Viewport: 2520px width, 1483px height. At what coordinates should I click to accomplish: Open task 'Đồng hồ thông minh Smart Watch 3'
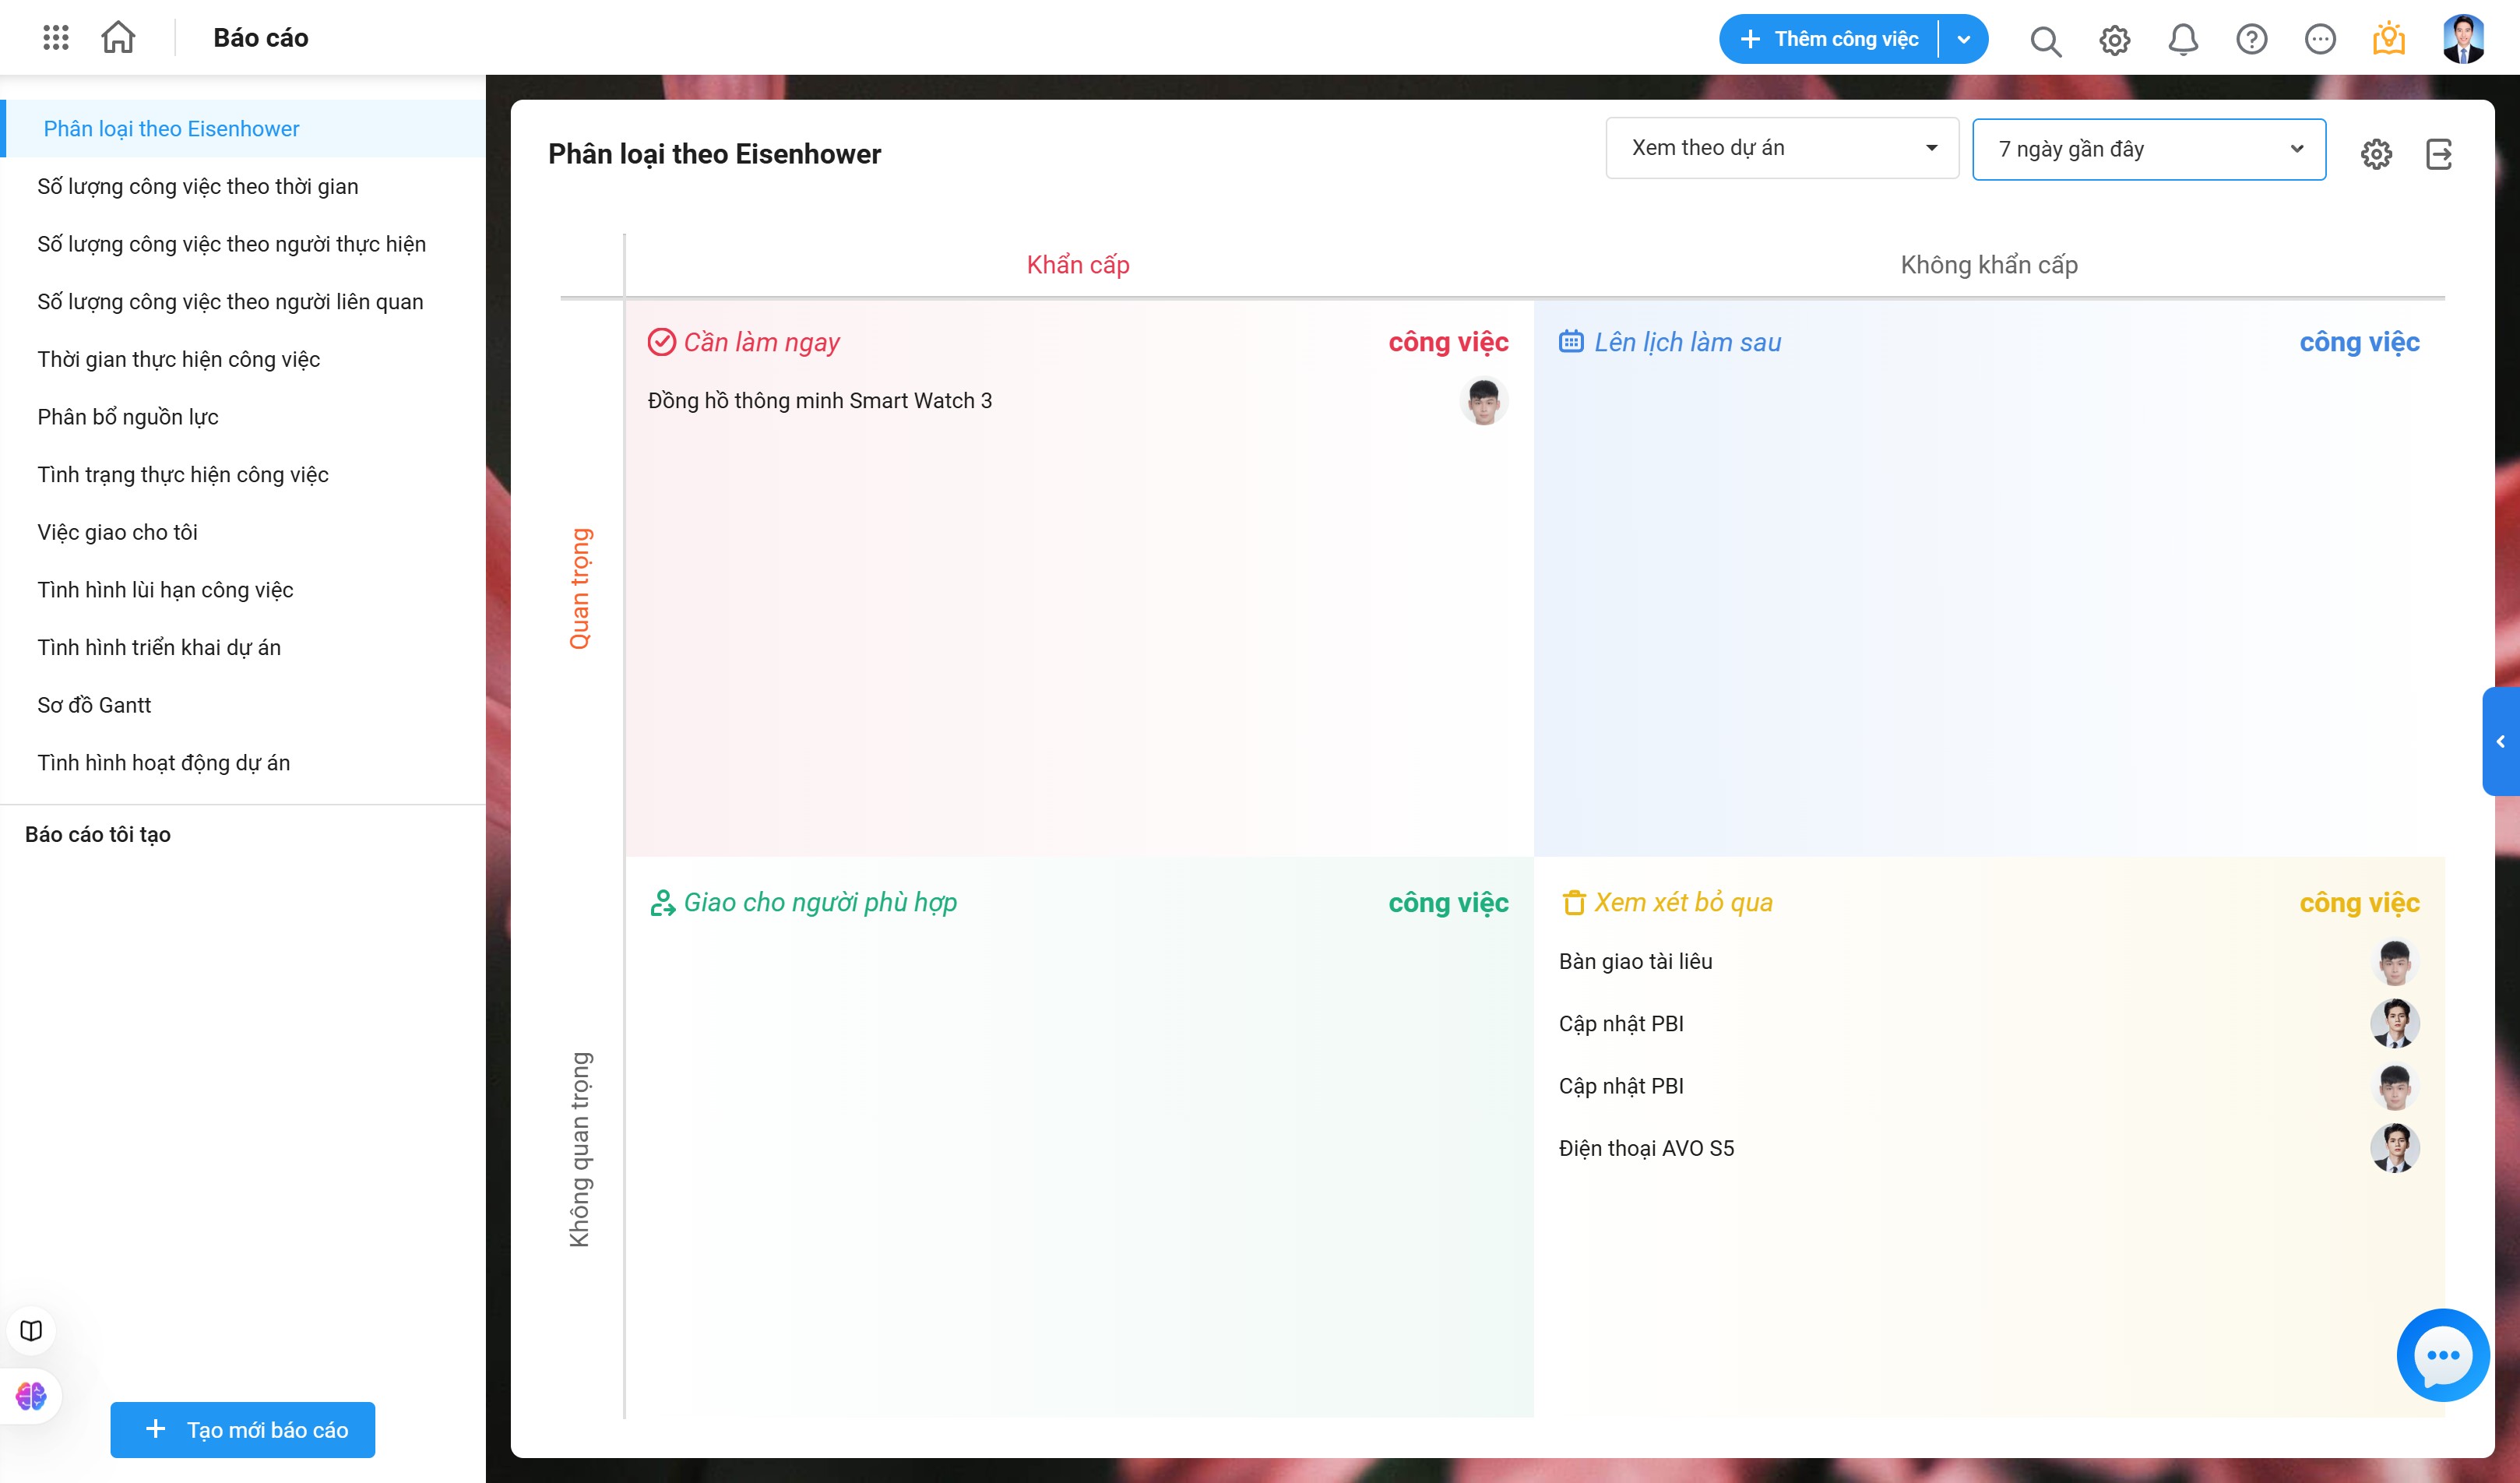click(820, 401)
